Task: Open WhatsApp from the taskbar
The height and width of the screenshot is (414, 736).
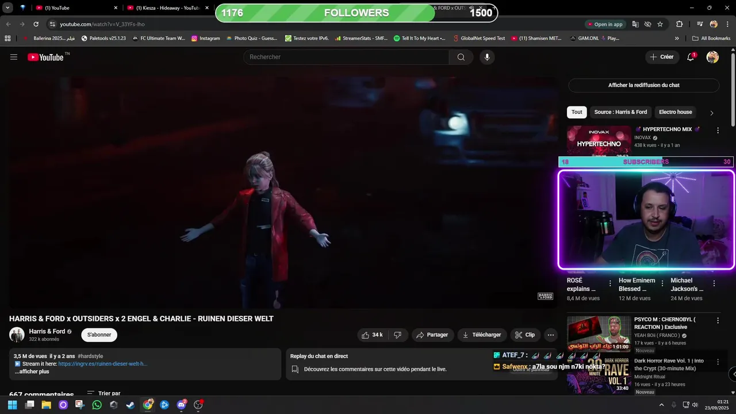Action: point(97,405)
